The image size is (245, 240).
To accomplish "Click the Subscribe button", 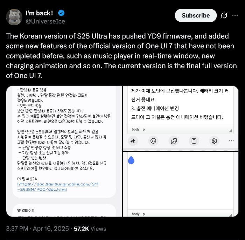I will click(x=196, y=15).
